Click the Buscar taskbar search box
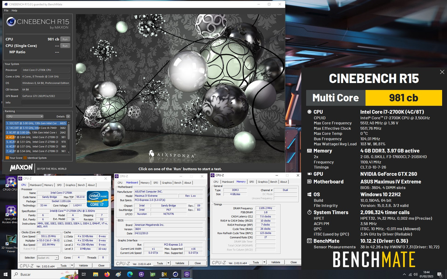Viewport: 447px width, 279px height. coord(44,274)
